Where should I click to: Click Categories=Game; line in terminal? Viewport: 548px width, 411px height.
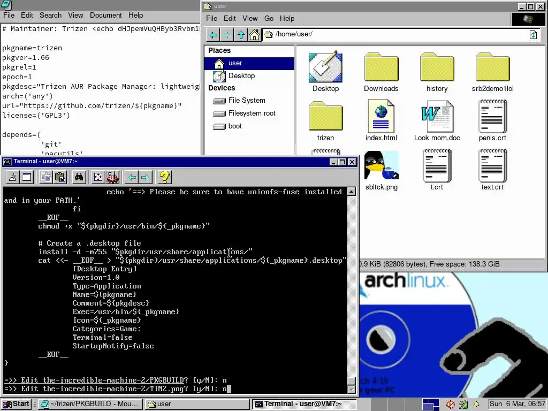(106, 329)
